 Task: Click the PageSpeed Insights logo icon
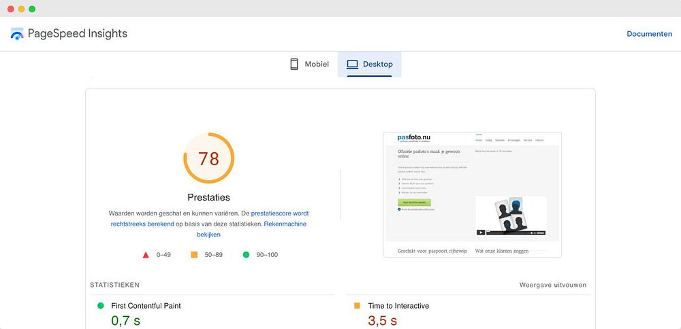click(x=17, y=34)
